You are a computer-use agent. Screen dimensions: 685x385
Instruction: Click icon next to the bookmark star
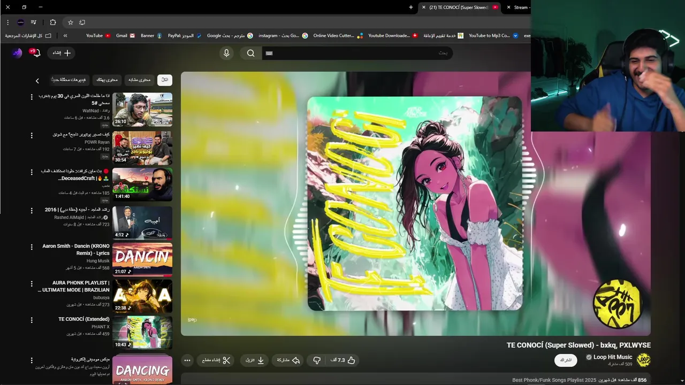coord(82,22)
